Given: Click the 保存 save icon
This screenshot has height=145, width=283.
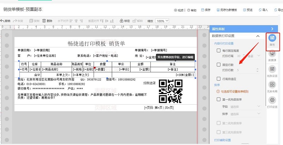Looking at the screenshot, I should pyautogui.click(x=203, y=10).
